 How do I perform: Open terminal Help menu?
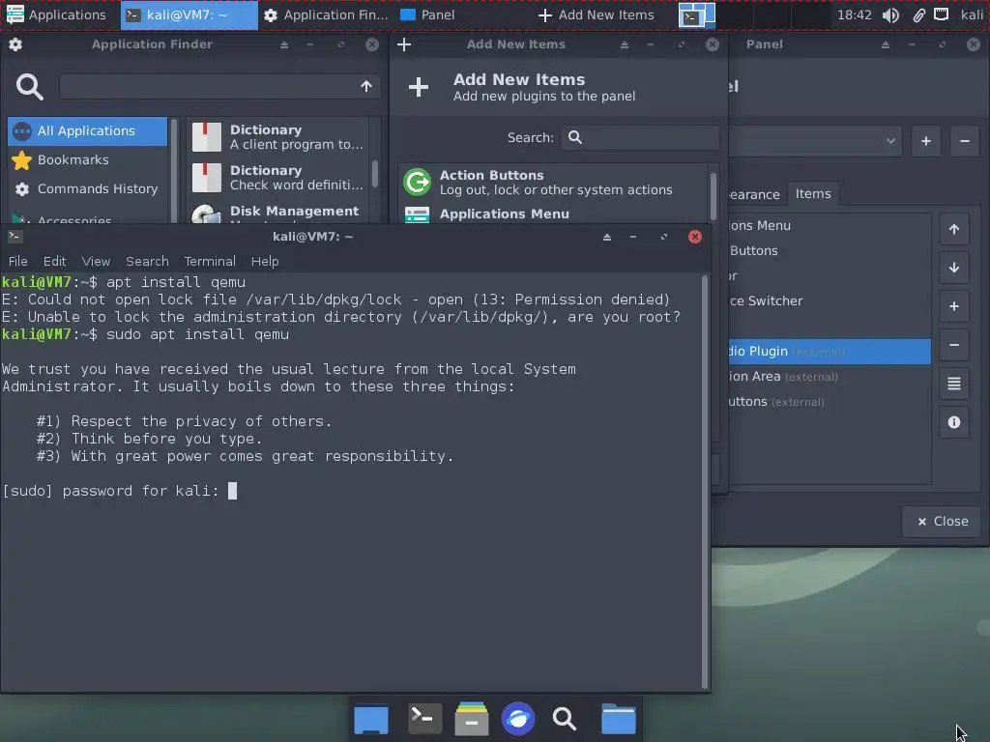[x=265, y=261]
